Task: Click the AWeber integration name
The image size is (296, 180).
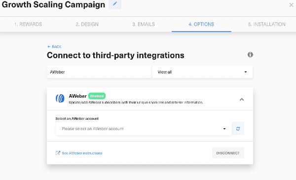Action: pyautogui.click(x=77, y=96)
